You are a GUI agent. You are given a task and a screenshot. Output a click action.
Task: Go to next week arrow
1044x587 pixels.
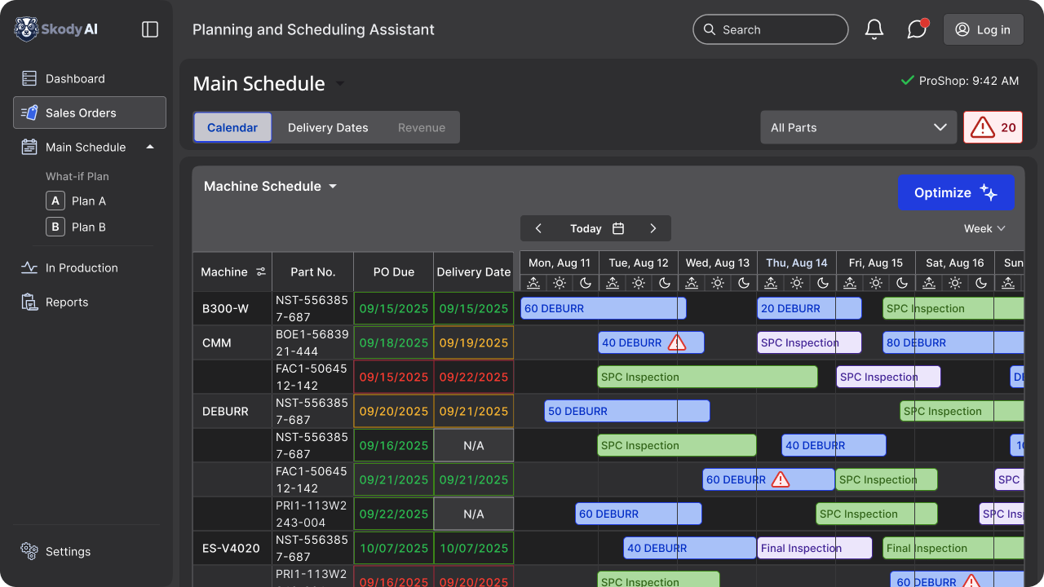coord(652,229)
